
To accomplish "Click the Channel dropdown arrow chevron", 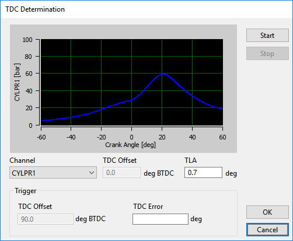I will click(92, 173).
